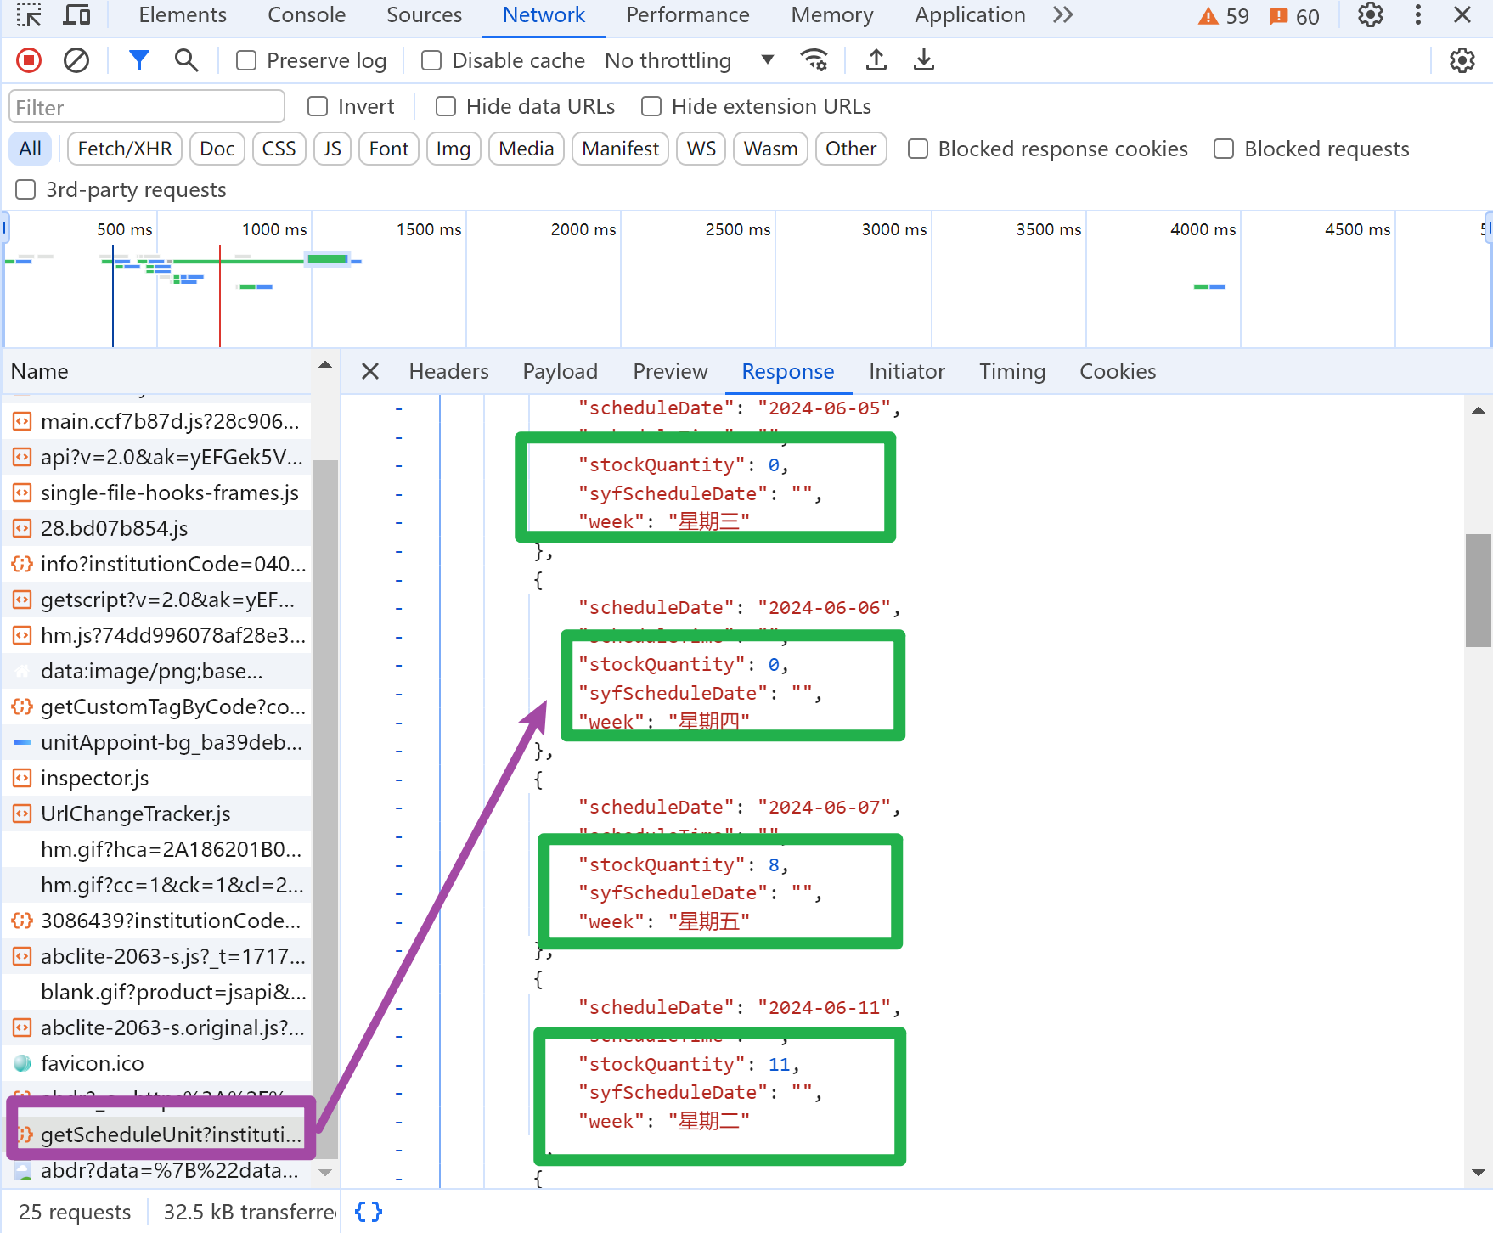Toggle the filter funnel icon

click(139, 60)
